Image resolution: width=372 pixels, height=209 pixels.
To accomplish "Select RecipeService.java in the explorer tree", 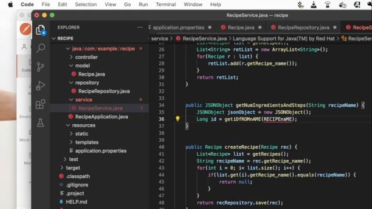I will click(101, 109).
